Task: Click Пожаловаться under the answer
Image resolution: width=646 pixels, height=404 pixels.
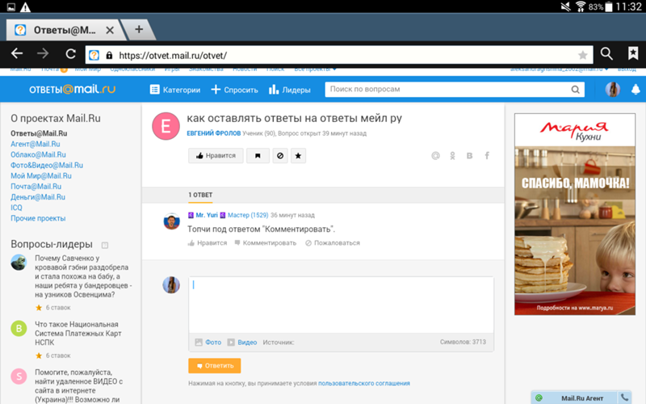Action: [333, 243]
